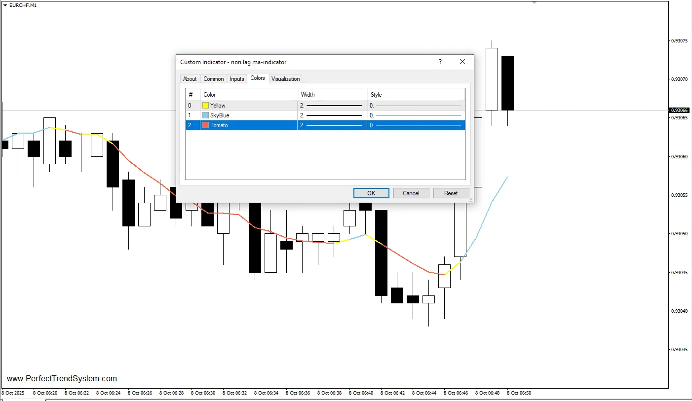
Task: Click the "8 Oct 06:20" time axis label
Action: 45,393
